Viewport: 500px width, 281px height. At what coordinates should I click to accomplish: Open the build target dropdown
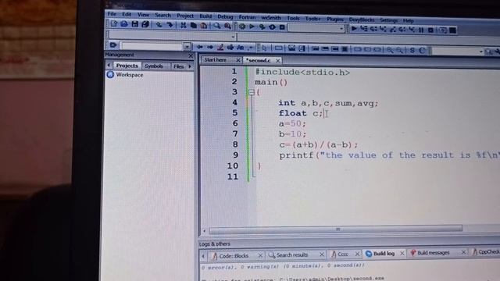pos(341,29)
